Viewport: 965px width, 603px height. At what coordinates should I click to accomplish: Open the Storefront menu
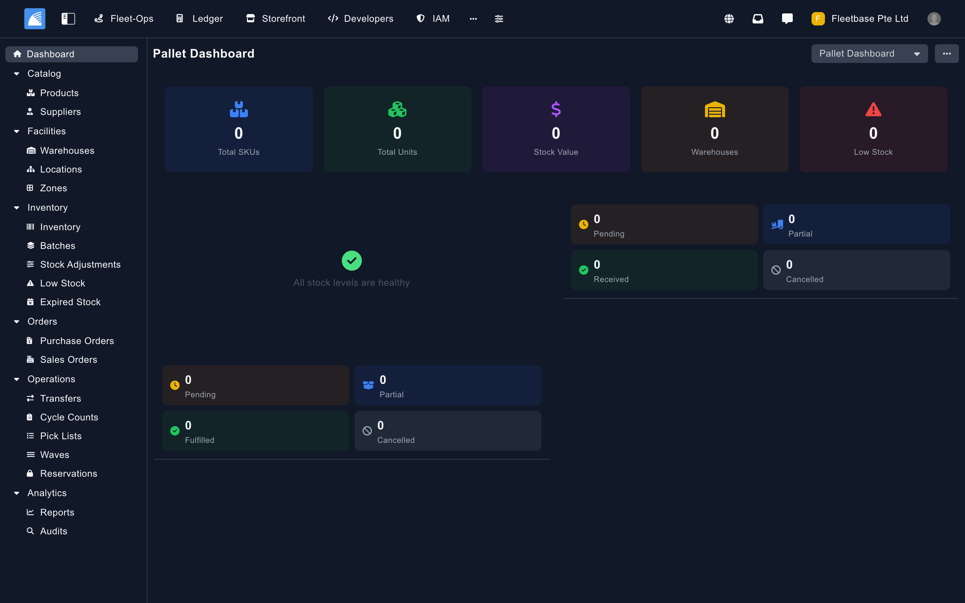point(275,19)
